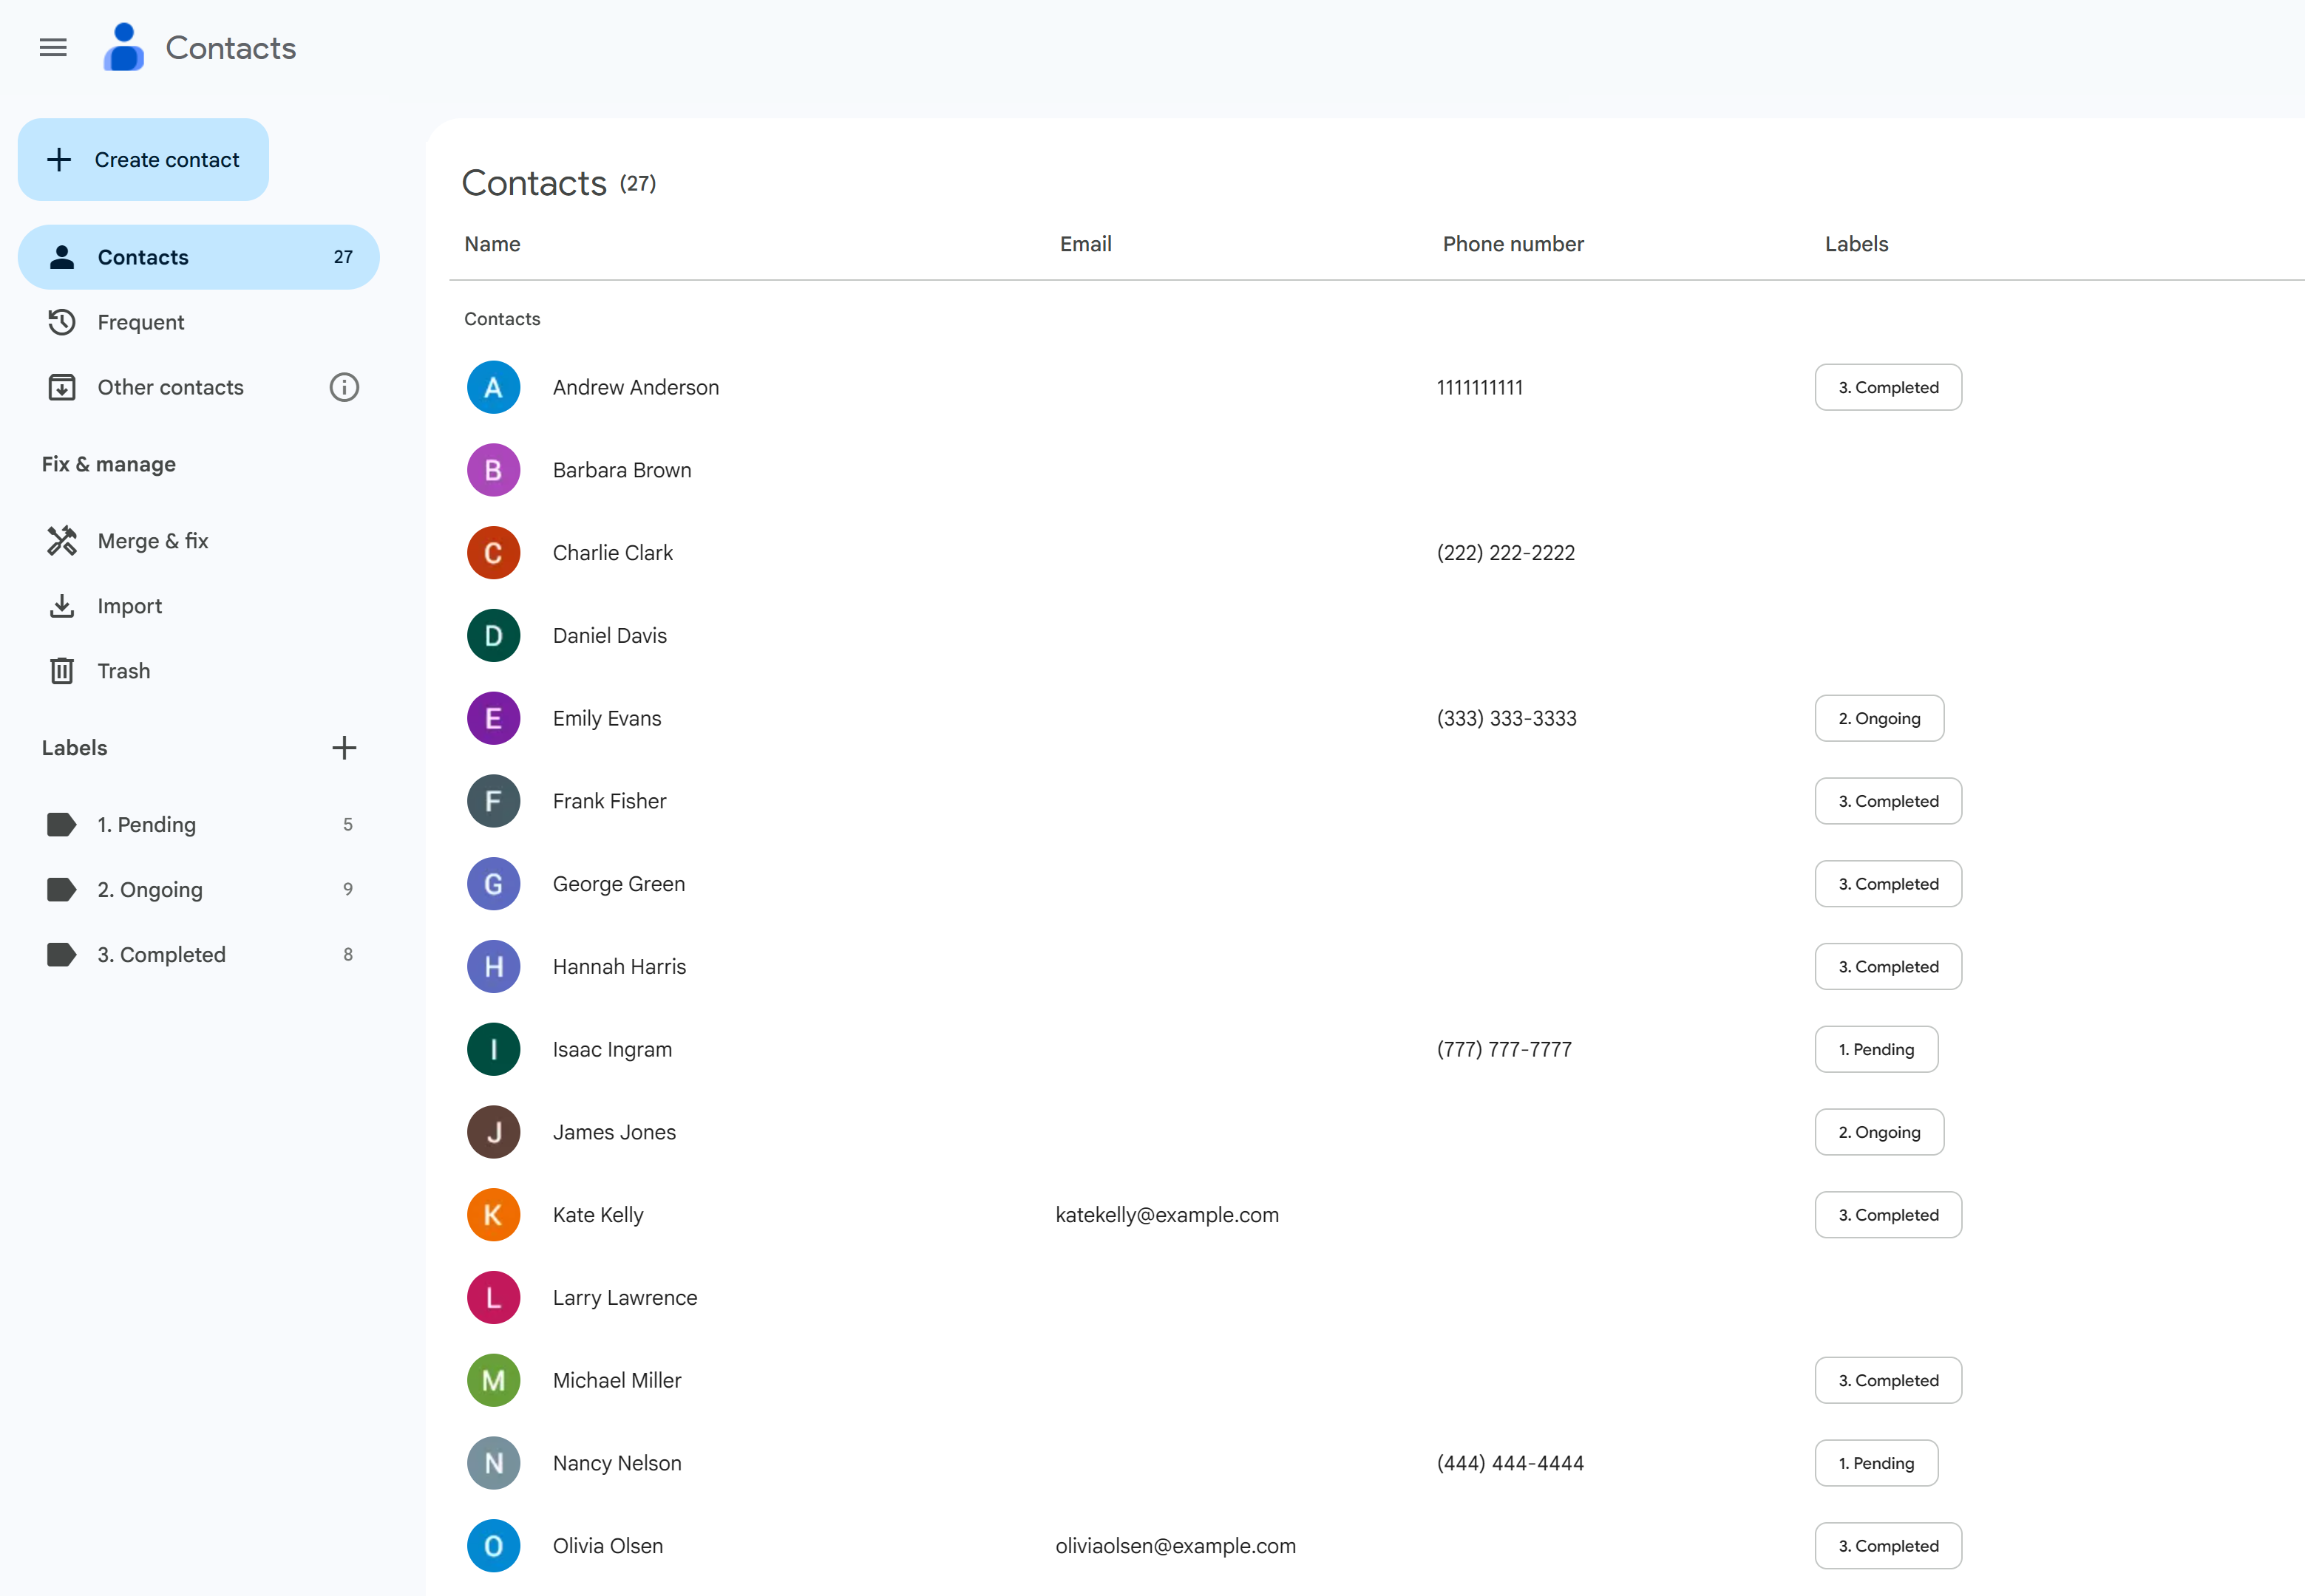Open the hamburger main menu
This screenshot has width=2305, height=1596.
[x=53, y=47]
